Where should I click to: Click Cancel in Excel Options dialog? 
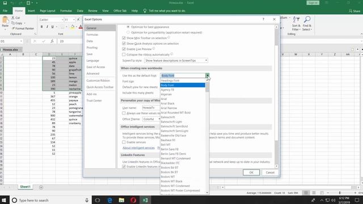pos(270,172)
